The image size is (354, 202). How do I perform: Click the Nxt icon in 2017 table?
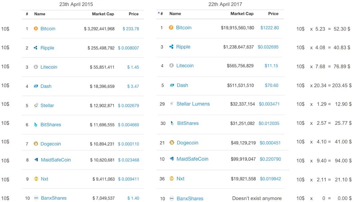(x=171, y=179)
